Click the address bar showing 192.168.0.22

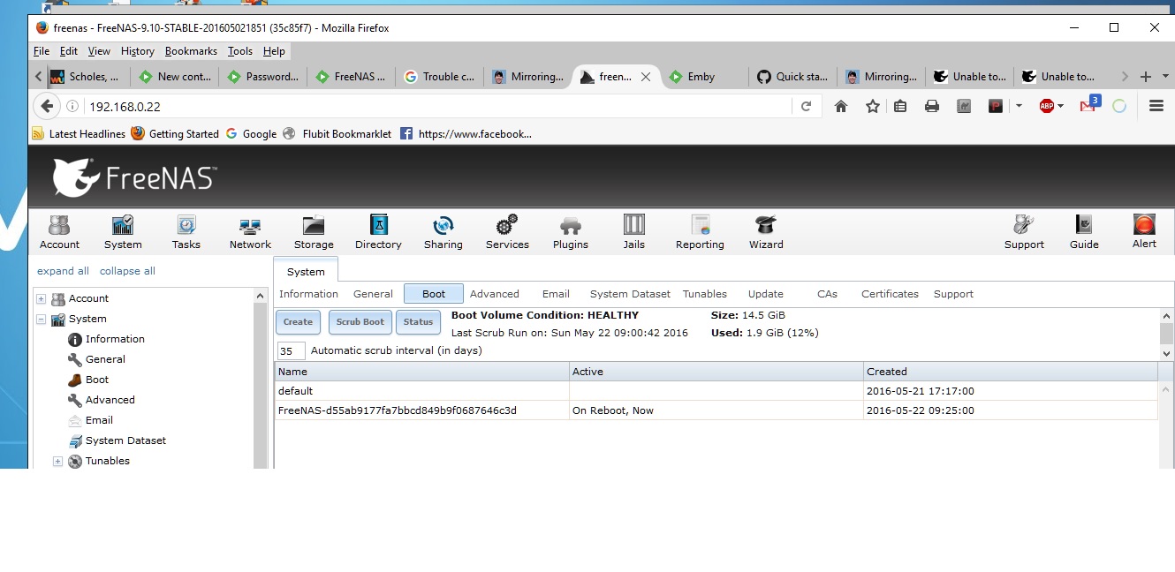tap(437, 106)
